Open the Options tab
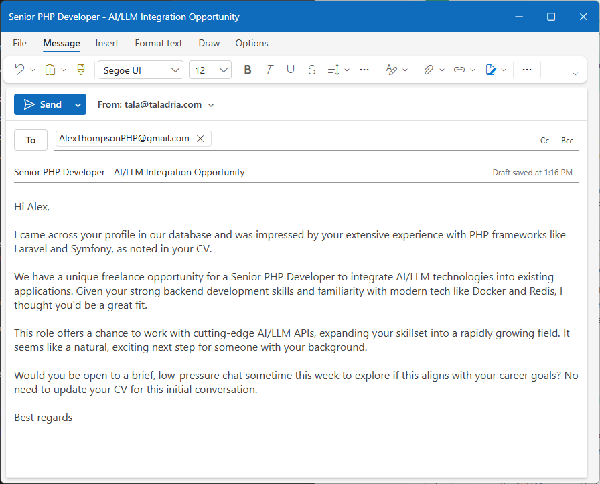 pos(251,43)
